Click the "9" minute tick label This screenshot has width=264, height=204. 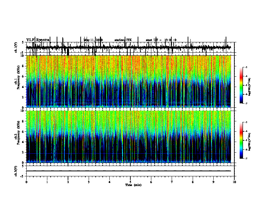[213, 182]
